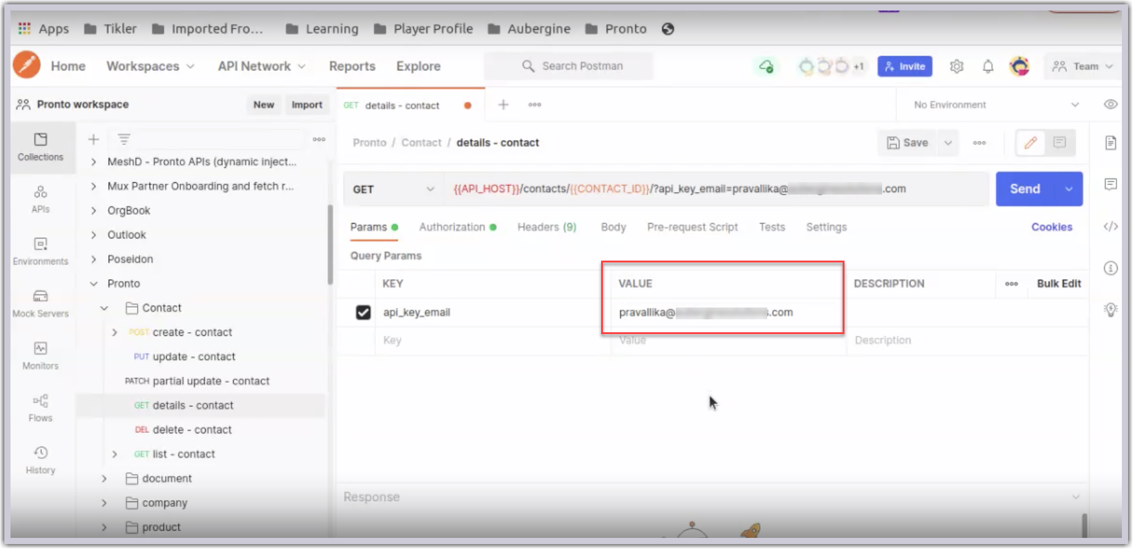Open Collections sidebar panel
Image resolution: width=1133 pixels, height=549 pixels.
pyautogui.click(x=40, y=147)
